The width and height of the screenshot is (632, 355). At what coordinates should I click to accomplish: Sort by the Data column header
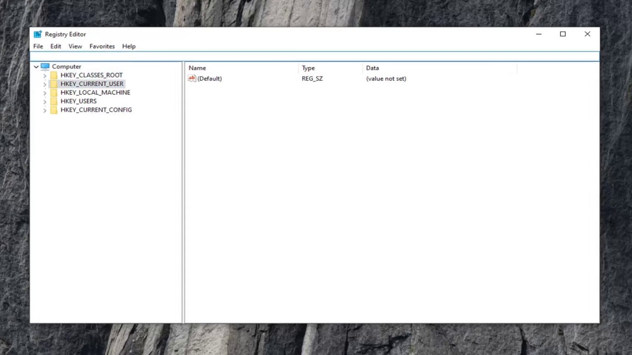click(439, 68)
